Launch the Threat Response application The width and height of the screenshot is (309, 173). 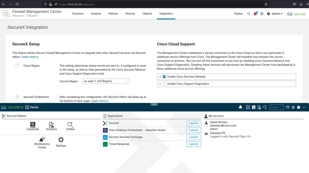194,144
